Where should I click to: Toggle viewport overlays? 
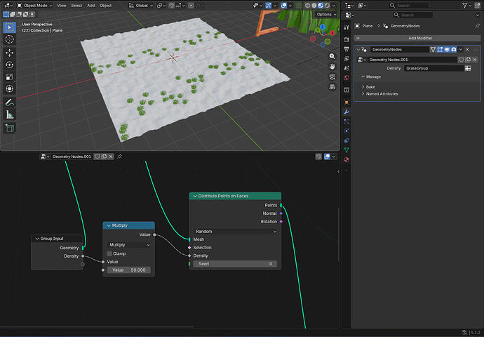(283, 6)
